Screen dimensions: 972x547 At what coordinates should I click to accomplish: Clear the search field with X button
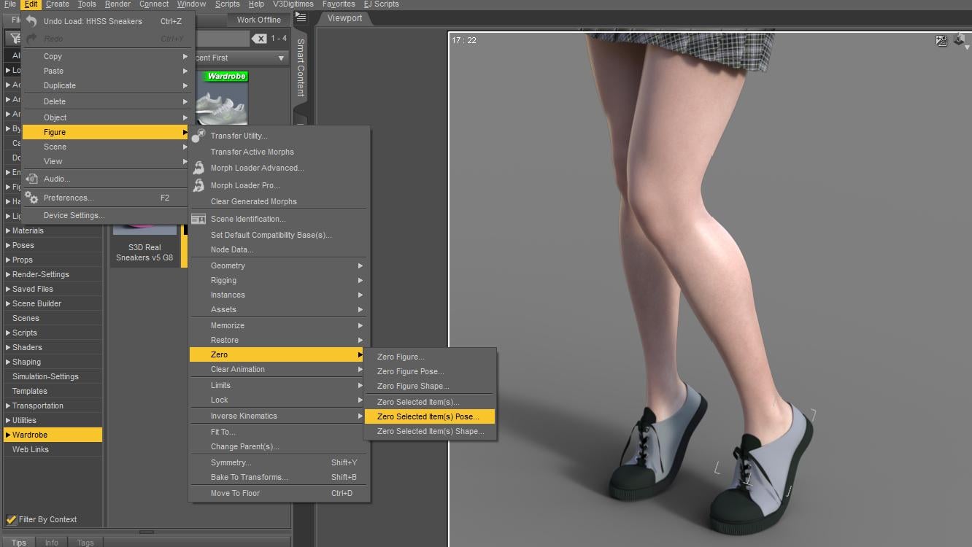(x=259, y=39)
